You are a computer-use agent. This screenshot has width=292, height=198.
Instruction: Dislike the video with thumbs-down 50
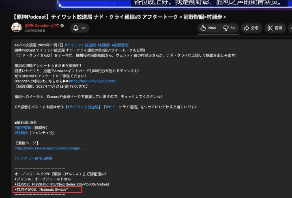click(x=229, y=28)
